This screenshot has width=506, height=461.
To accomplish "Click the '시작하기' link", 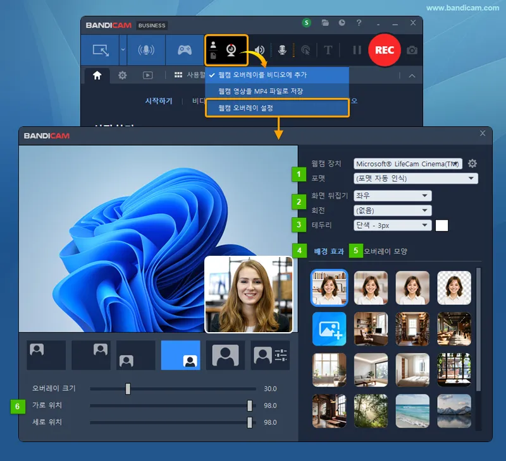I will 159,101.
